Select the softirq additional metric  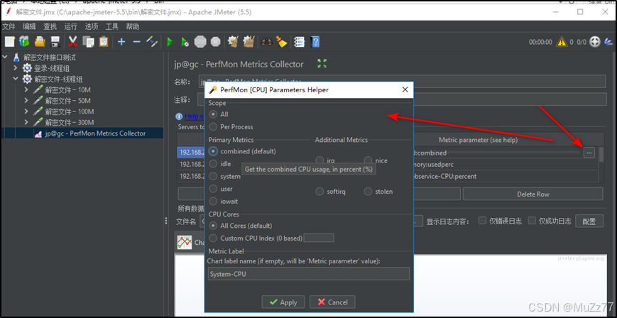320,192
